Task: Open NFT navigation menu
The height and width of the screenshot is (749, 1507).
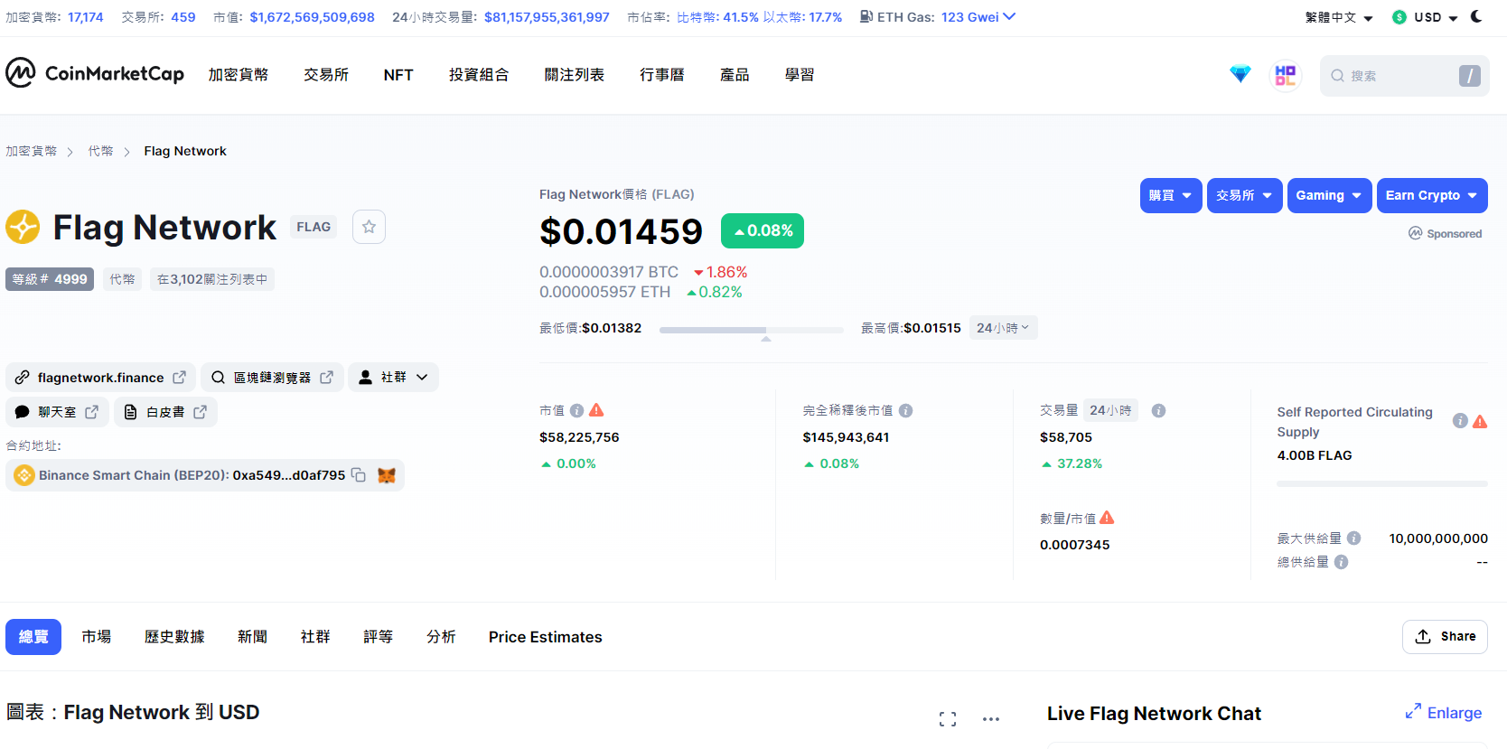Action: (398, 75)
